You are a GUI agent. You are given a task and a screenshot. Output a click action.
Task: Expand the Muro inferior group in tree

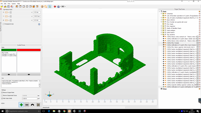coord(161,20)
